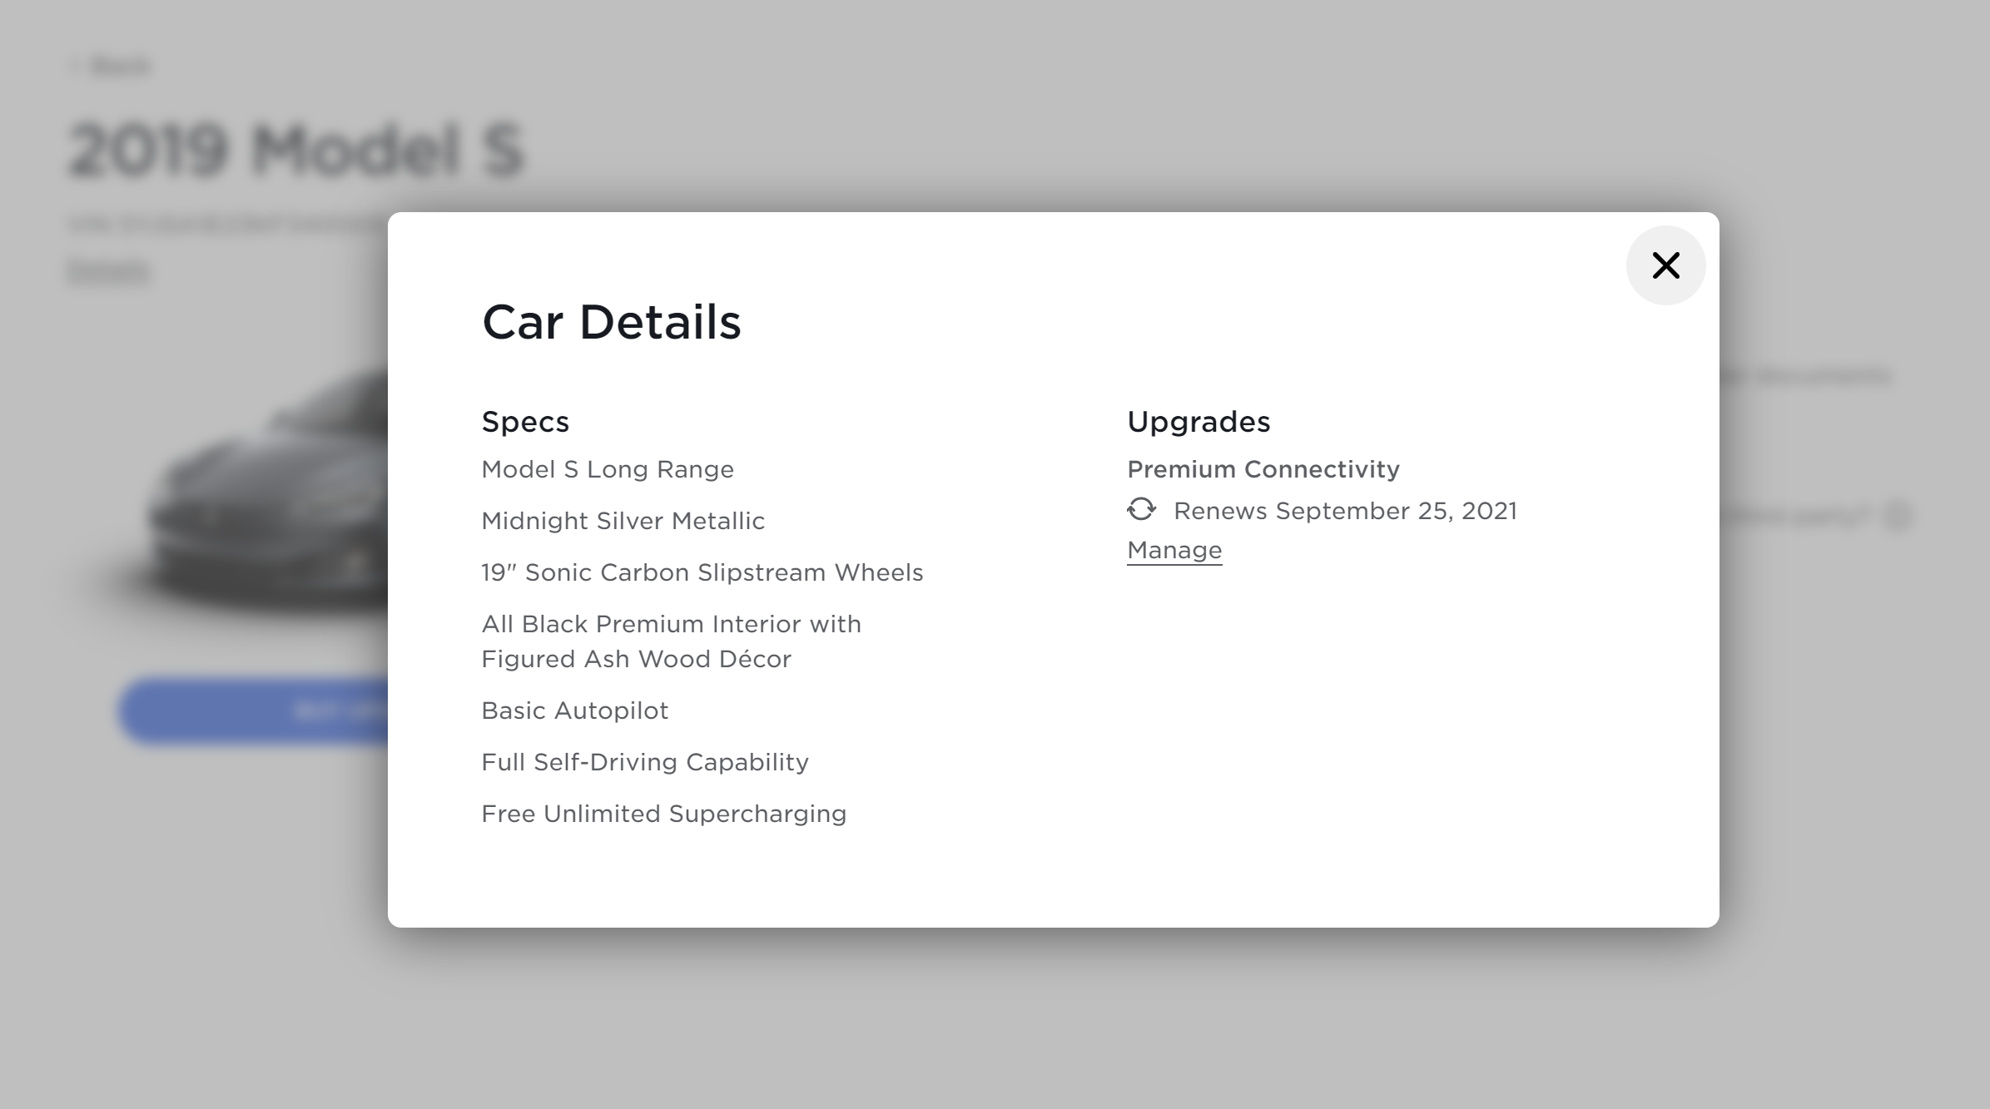This screenshot has height=1109, width=1990.
Task: Click the Car Details heading
Action: pos(611,322)
